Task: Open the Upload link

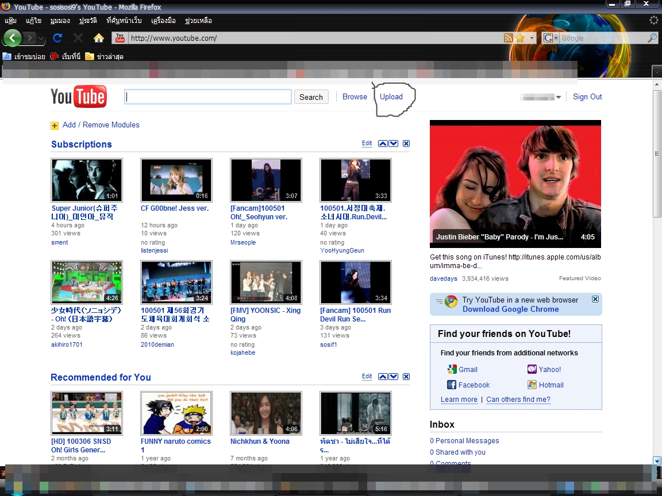Action: pyautogui.click(x=391, y=96)
